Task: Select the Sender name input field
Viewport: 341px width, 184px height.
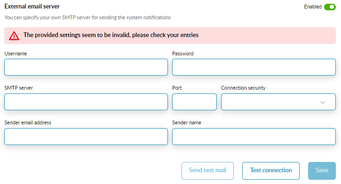Action: 254,137
